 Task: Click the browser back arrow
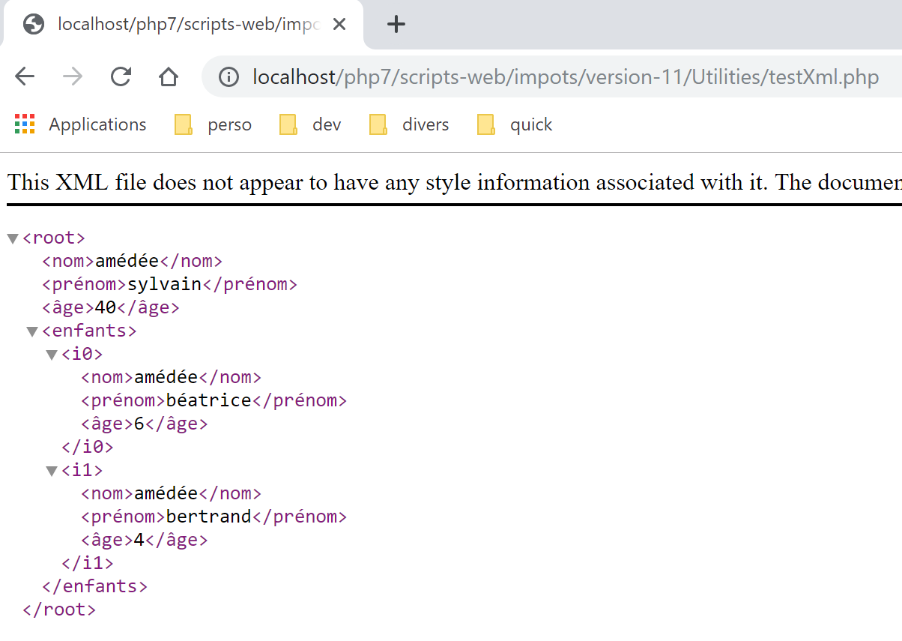pos(25,76)
